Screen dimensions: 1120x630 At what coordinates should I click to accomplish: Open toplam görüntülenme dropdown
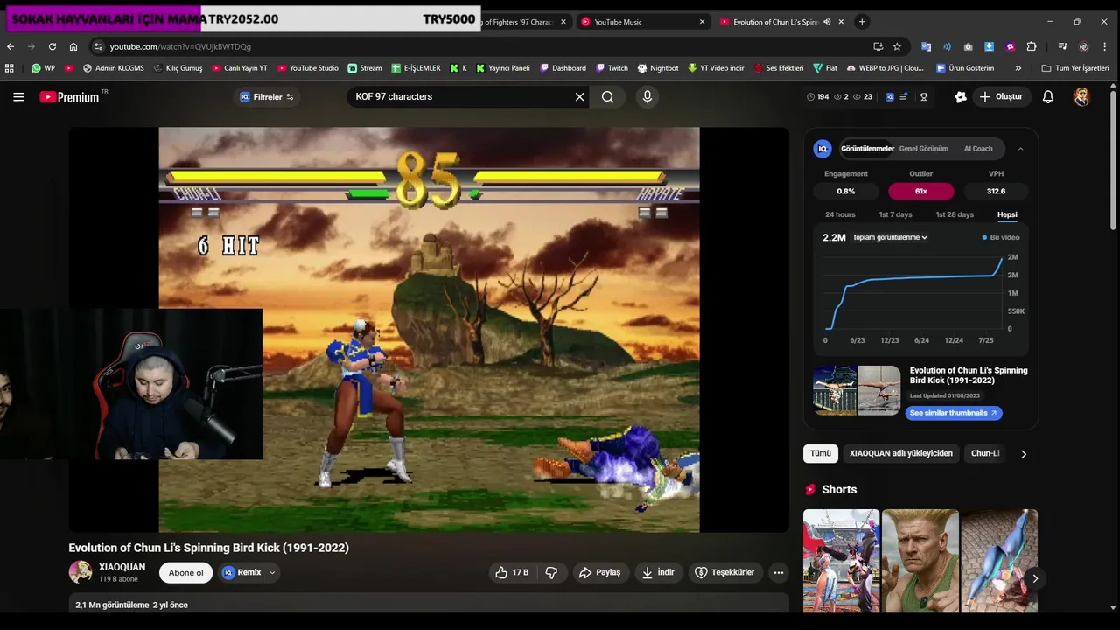click(890, 237)
